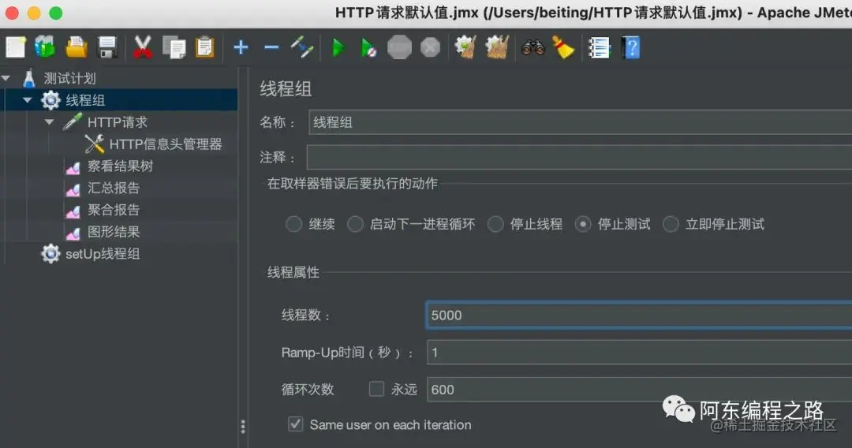This screenshot has width=852, height=448.
Task: Select the 线程组 tree node
Action: pos(85,100)
